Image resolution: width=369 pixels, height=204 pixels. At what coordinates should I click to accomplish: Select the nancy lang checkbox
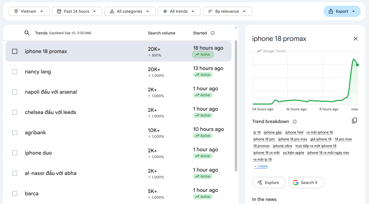click(x=15, y=72)
